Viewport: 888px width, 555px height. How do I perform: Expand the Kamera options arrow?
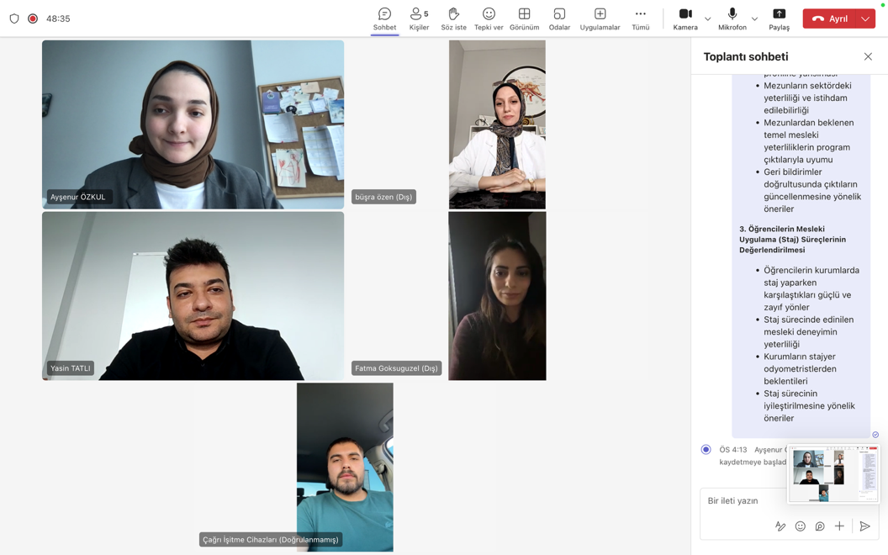point(708,18)
